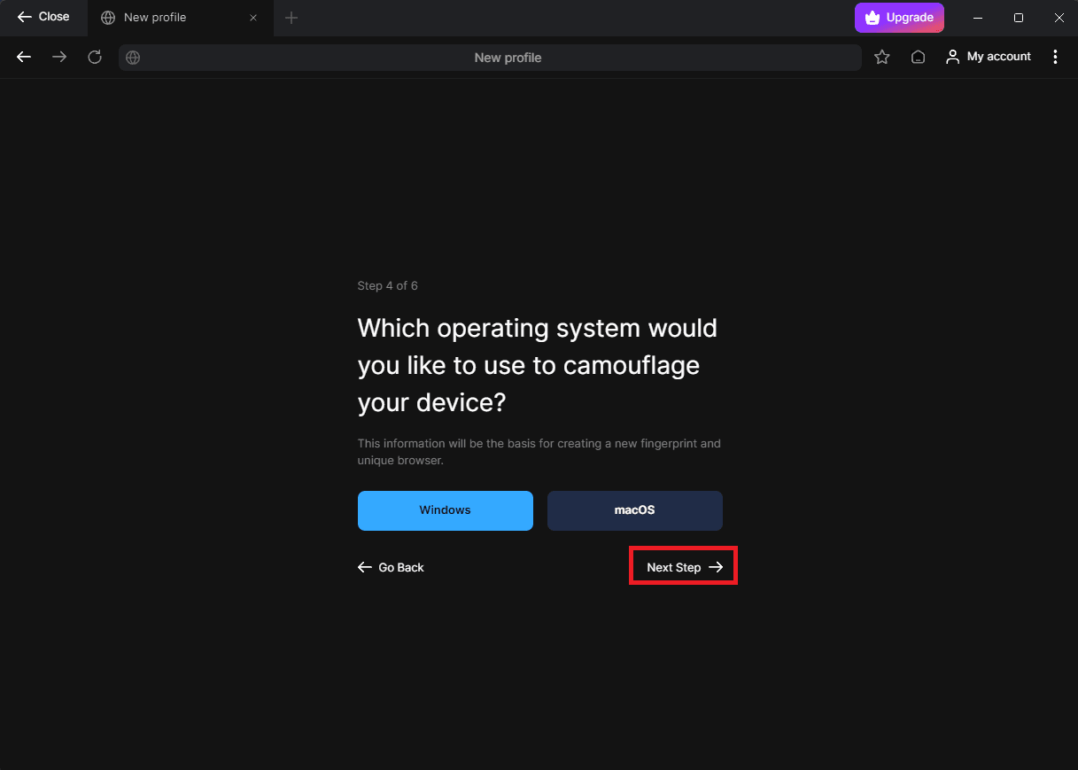Open the My account menu

pos(989,57)
